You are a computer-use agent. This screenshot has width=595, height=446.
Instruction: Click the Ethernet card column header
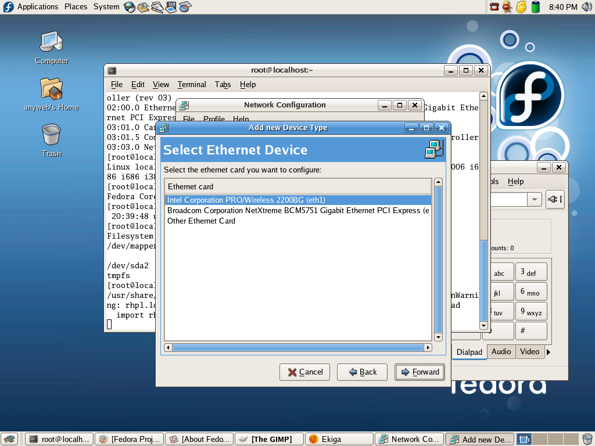pyautogui.click(x=298, y=186)
